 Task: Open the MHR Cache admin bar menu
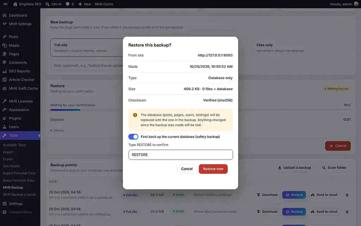(104, 4)
